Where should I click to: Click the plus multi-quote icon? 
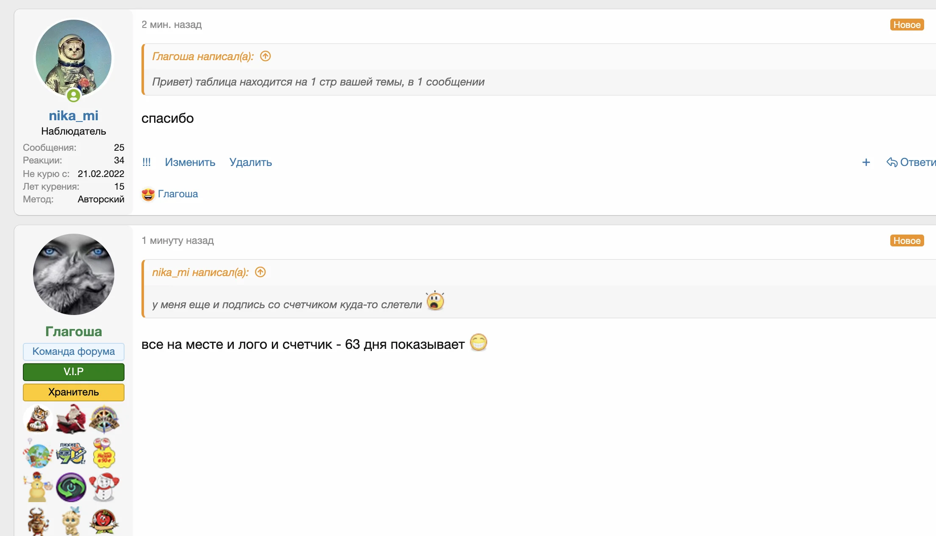[x=866, y=162]
